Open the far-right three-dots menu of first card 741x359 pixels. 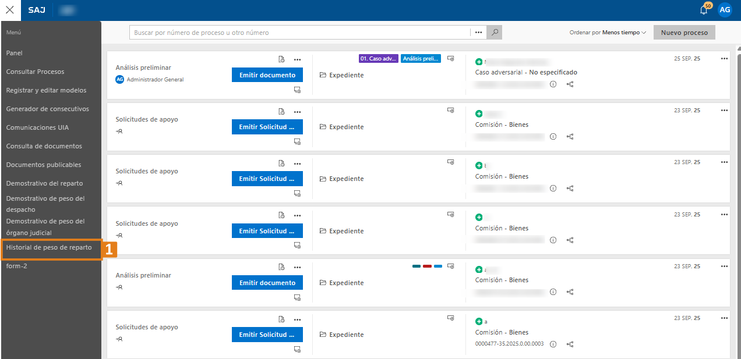click(724, 59)
